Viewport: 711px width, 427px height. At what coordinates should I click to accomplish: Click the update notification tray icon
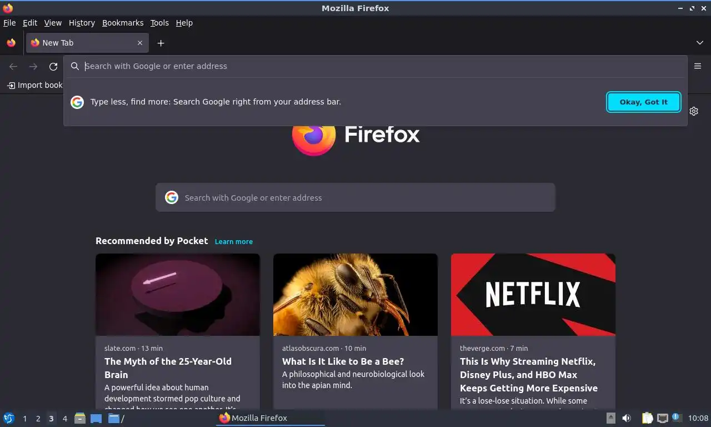coord(677,417)
